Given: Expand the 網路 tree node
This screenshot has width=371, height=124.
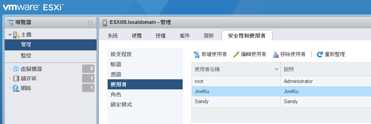Looking at the screenshot, I should pos(10,88).
